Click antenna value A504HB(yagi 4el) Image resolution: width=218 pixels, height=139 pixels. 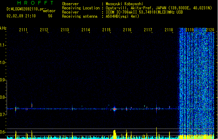tap(122, 16)
